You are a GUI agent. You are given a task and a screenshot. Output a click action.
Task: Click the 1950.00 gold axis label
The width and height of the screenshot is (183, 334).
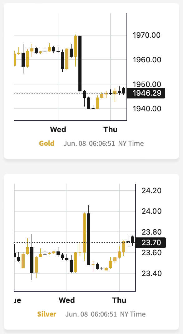[147, 84]
